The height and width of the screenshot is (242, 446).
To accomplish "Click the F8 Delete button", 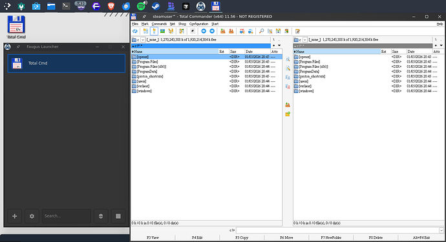I will [376, 237].
